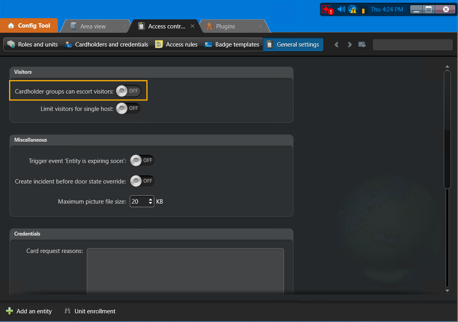
Task: Select the Roles and units icon
Action: point(10,45)
